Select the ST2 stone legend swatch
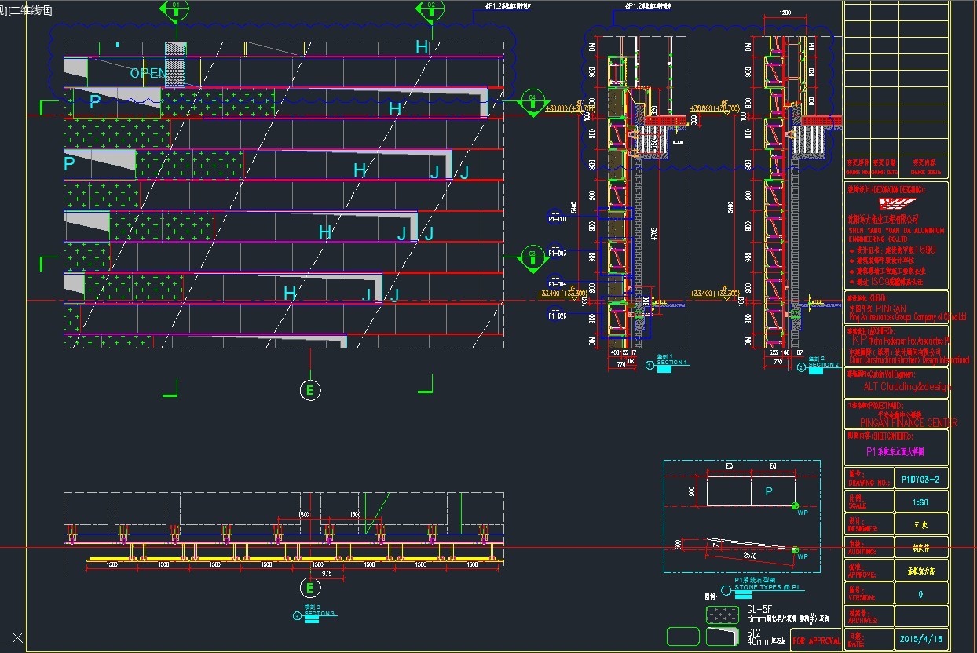Image resolution: width=977 pixels, height=653 pixels. pos(722,636)
